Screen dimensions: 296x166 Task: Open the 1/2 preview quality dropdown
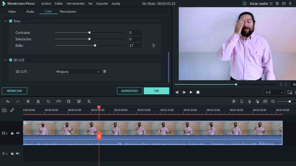[x=274, y=92]
